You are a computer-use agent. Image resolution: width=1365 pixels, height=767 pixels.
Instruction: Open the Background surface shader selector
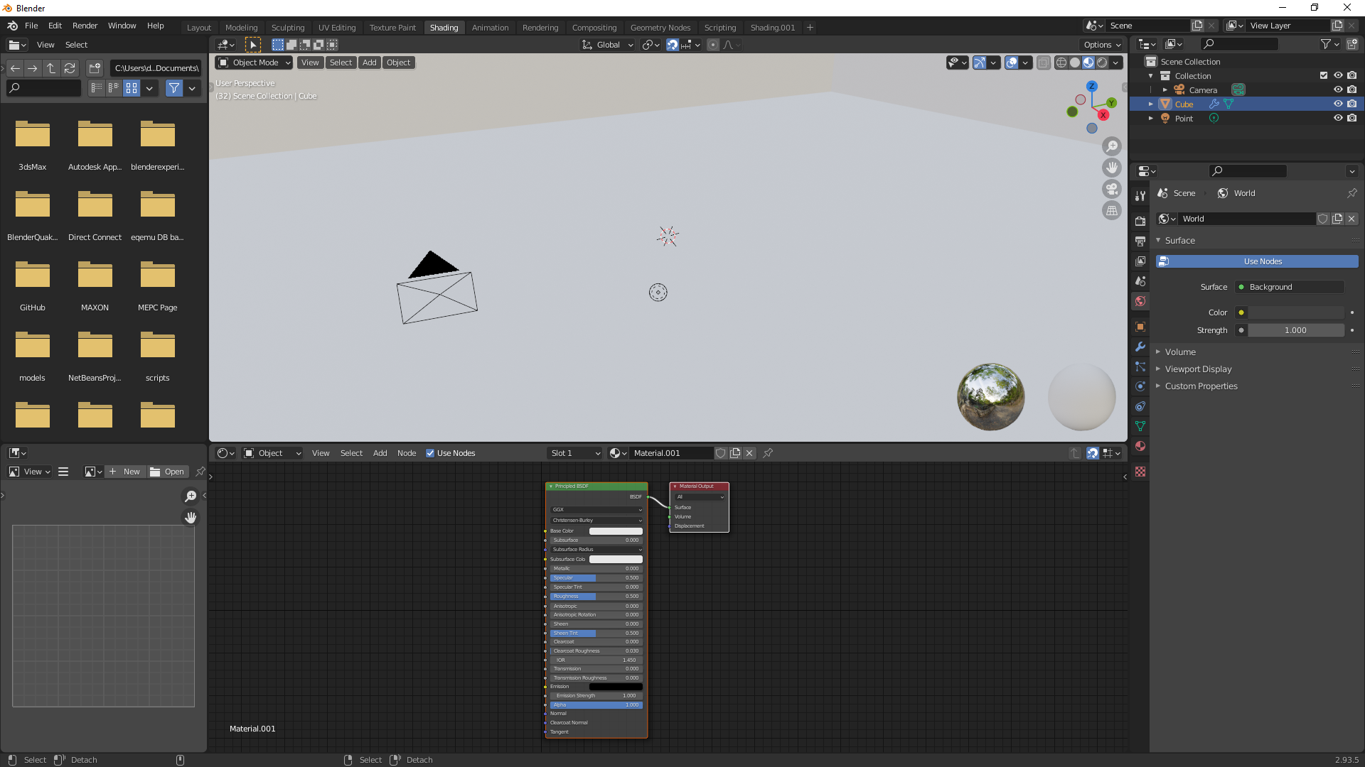pyautogui.click(x=1290, y=287)
